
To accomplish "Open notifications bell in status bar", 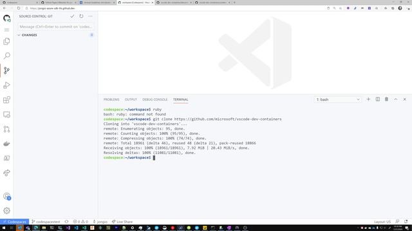I will [406, 221].
